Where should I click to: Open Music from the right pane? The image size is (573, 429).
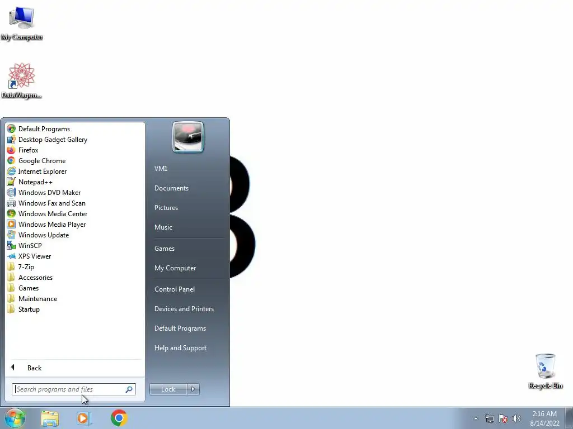pyautogui.click(x=163, y=227)
